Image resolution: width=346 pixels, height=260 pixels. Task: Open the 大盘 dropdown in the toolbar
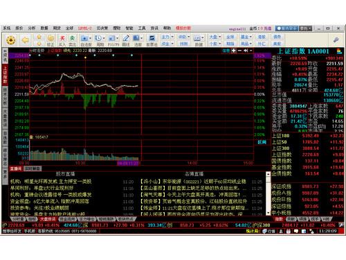215,37
